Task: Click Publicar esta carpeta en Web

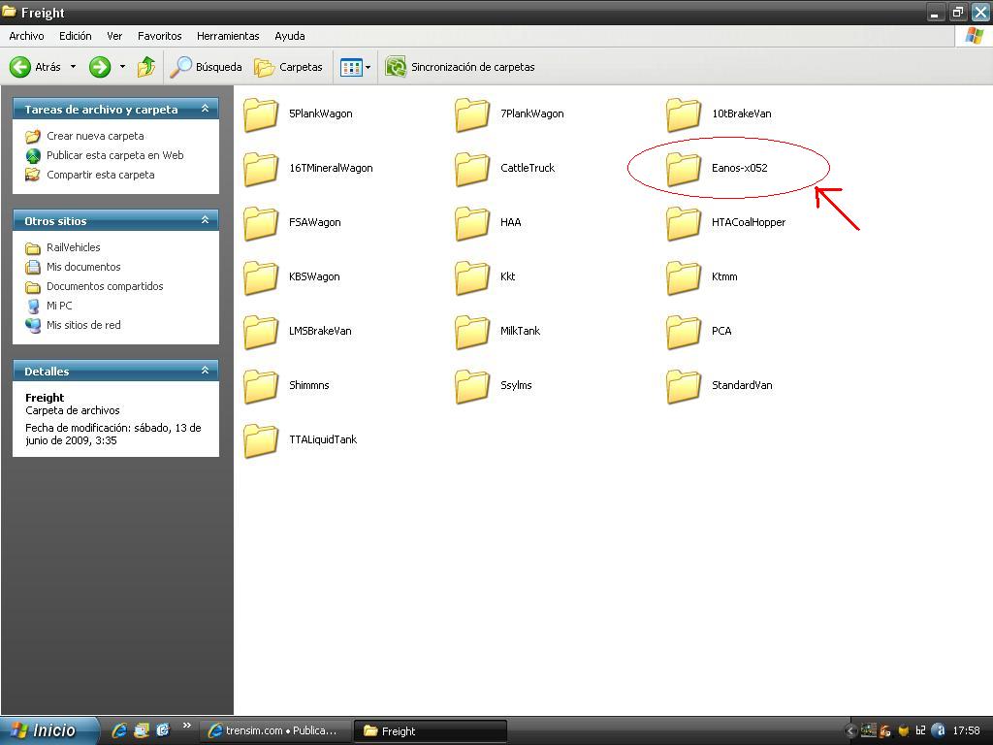Action: [x=114, y=155]
